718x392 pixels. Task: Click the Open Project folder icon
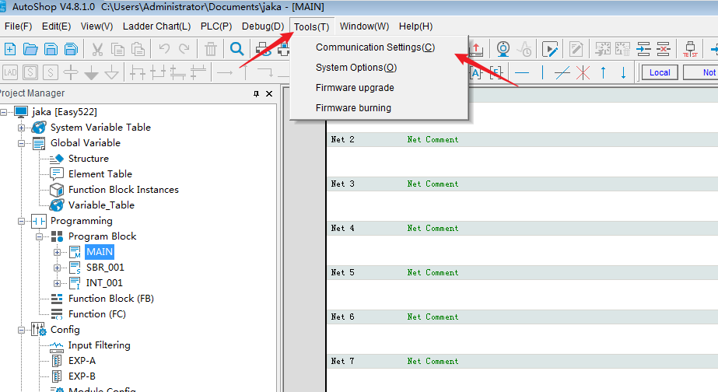pyautogui.click(x=30, y=49)
